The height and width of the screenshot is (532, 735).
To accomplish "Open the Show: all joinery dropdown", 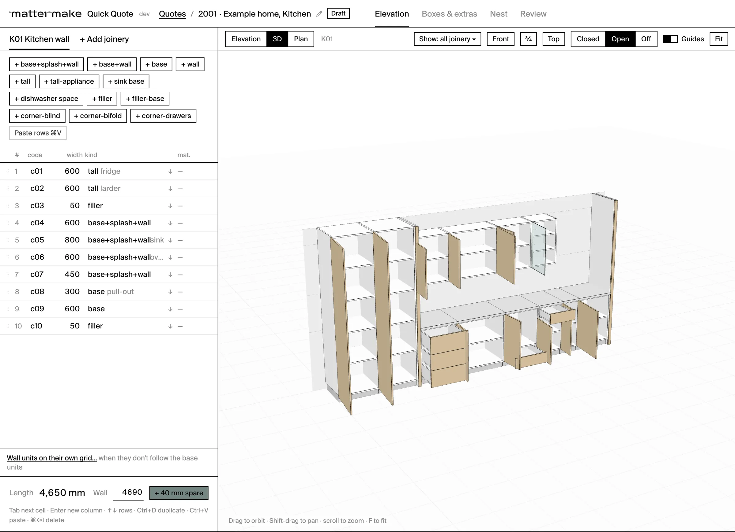I will tap(447, 39).
